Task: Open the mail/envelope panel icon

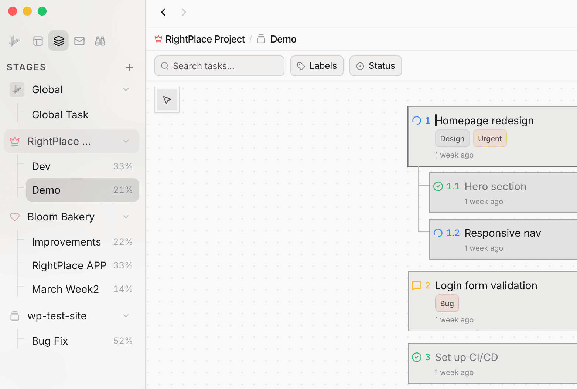Action: pos(79,41)
